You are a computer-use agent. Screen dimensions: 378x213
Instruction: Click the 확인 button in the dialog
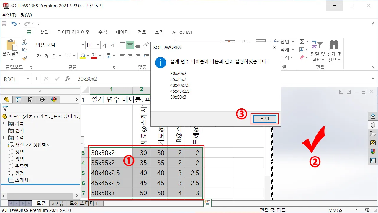tap(264, 119)
